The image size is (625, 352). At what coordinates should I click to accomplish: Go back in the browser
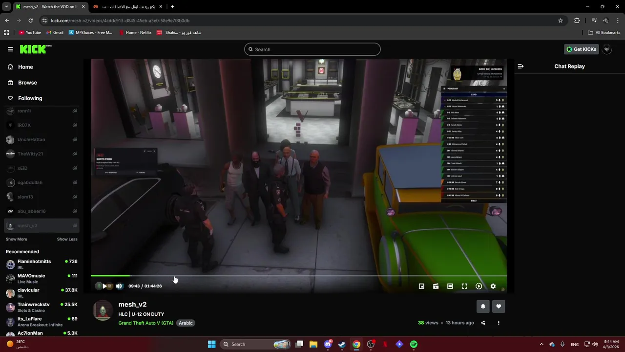pyautogui.click(x=7, y=21)
